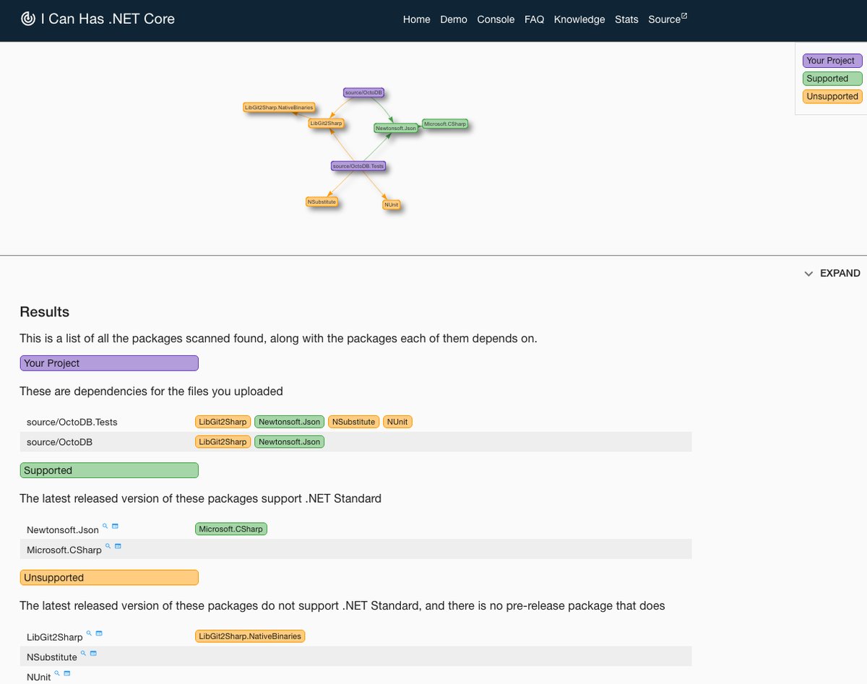Click the window icon beside NUnit
867x684 pixels.
[67, 673]
